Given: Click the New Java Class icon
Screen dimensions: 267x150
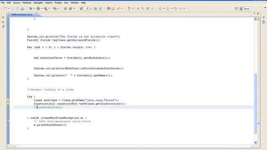Looking at the screenshot, I should [71, 8].
